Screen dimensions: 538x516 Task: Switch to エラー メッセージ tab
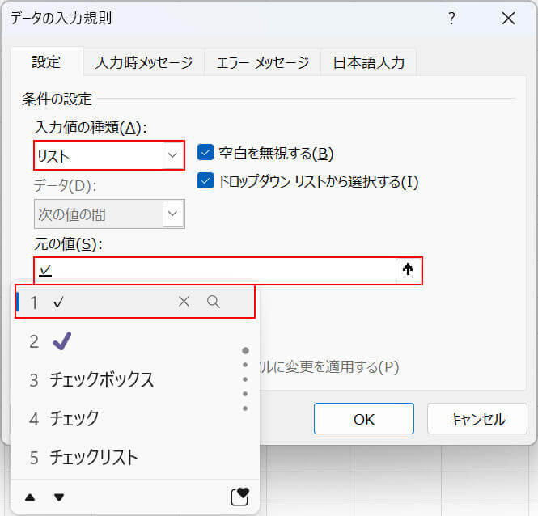[x=262, y=62]
